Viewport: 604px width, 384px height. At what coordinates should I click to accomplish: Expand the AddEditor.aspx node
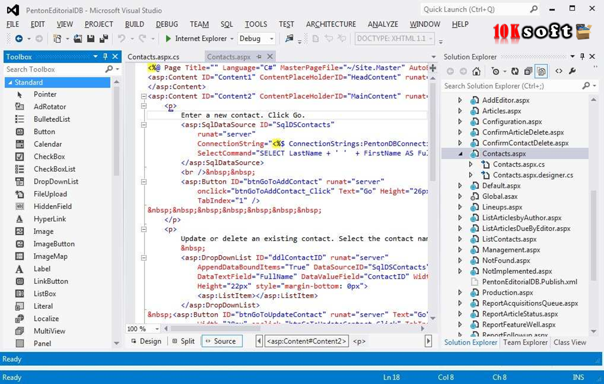(460, 100)
